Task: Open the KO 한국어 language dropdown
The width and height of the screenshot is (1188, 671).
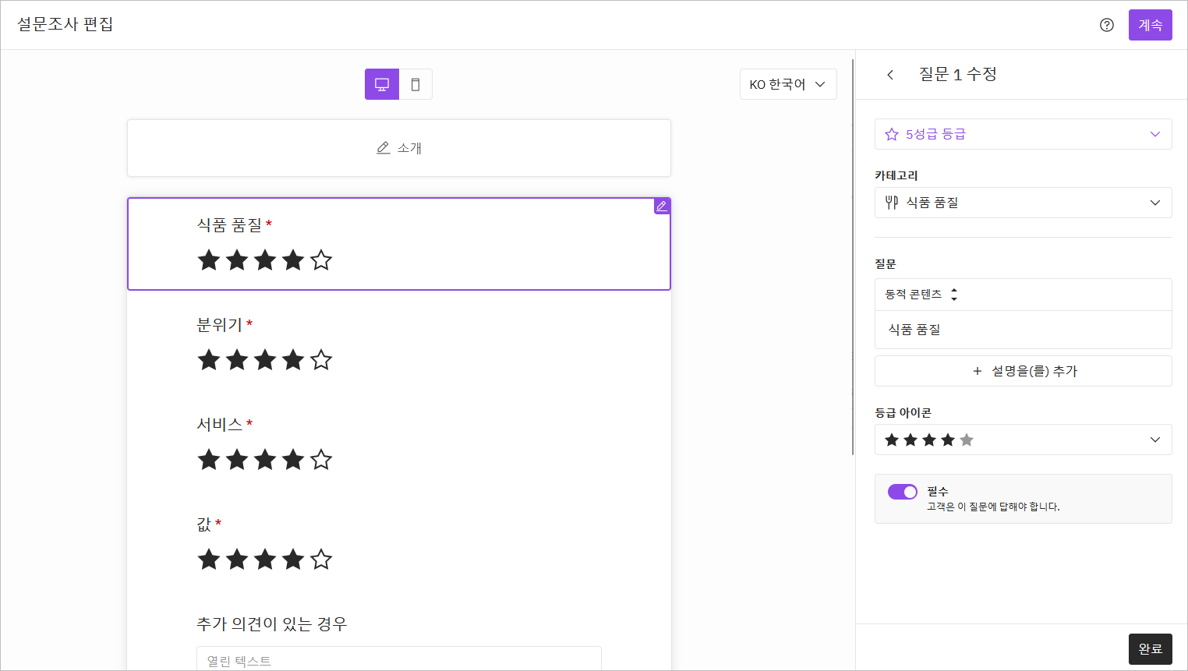Action: coord(788,84)
